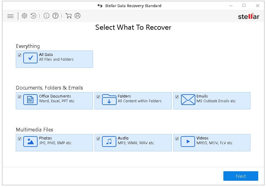266x187 pixels.
Task: Click the "Office Documents" label
Action: pos(55,96)
